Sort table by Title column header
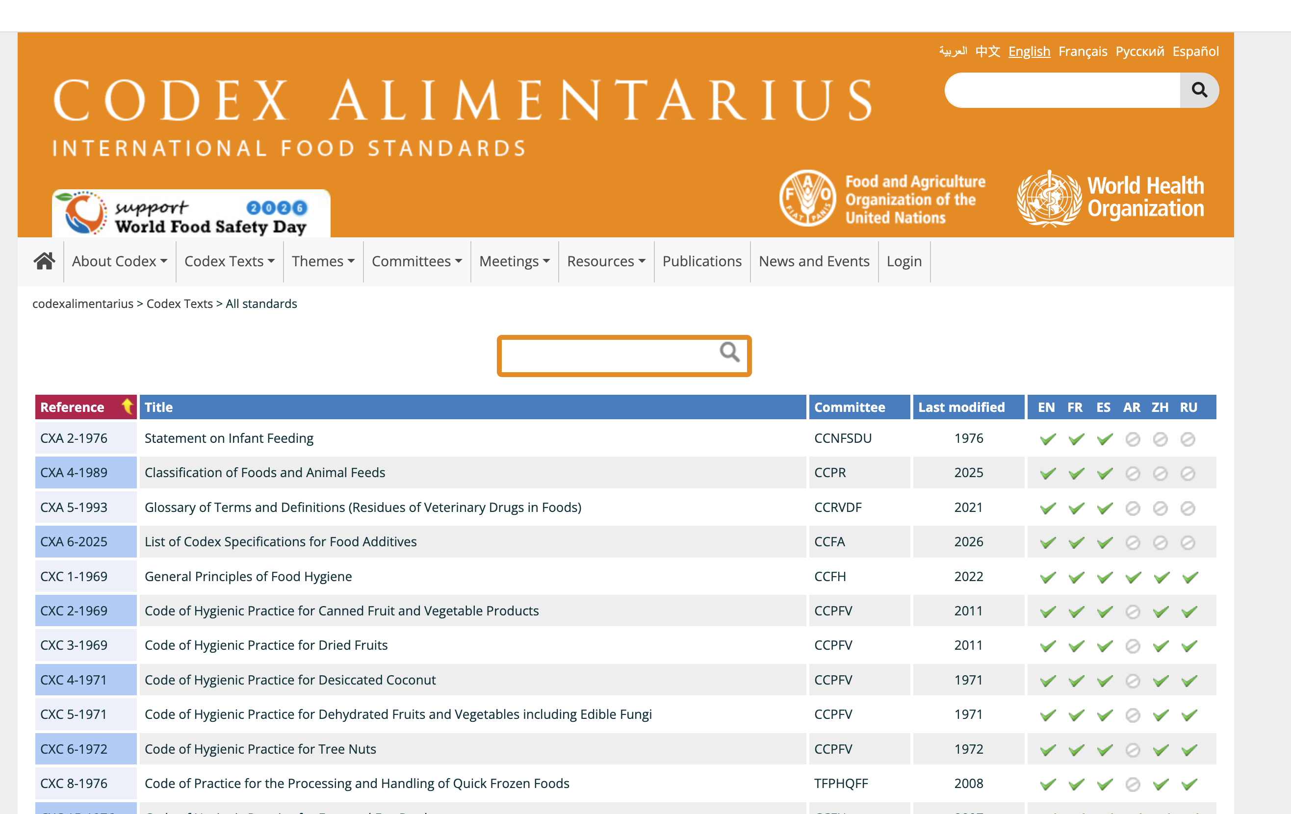 pyautogui.click(x=473, y=407)
